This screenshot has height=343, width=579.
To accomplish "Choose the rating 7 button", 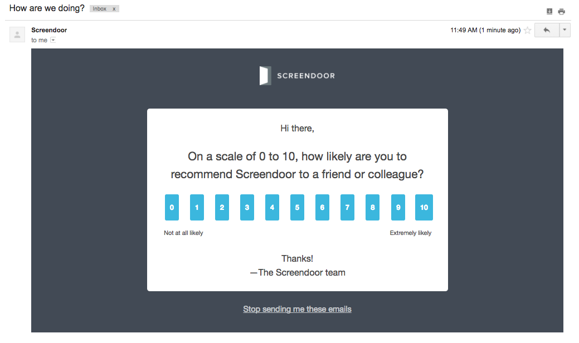I will coord(347,208).
